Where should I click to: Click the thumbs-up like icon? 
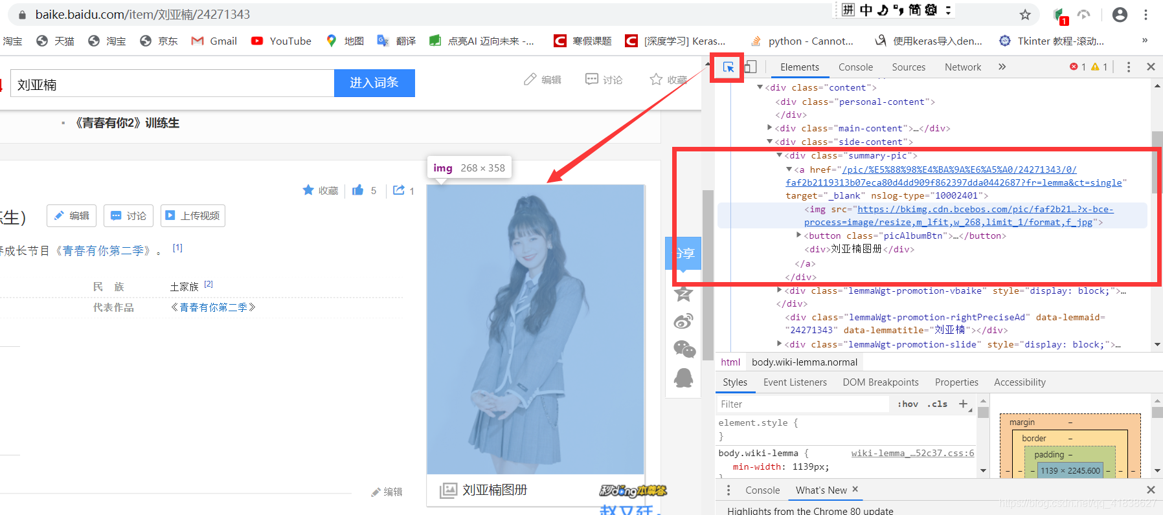pyautogui.click(x=358, y=190)
